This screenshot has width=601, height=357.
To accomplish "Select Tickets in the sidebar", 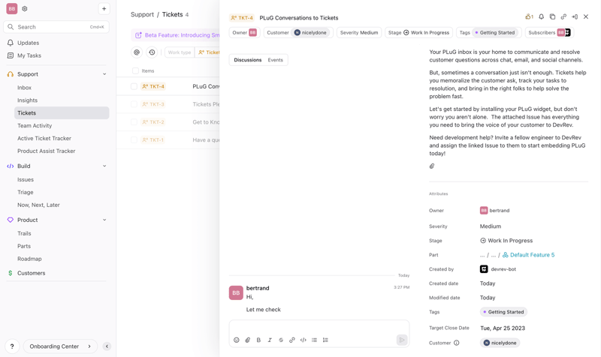I will (62, 113).
